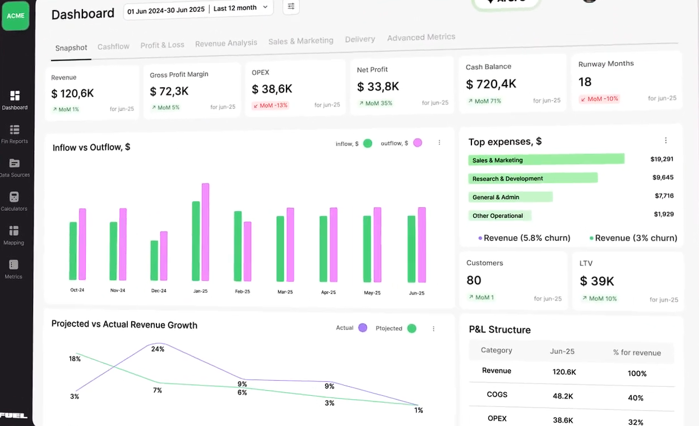Viewport: 699px width, 426px height.
Task: Click the filter settings icon near date range
Action: (x=291, y=7)
